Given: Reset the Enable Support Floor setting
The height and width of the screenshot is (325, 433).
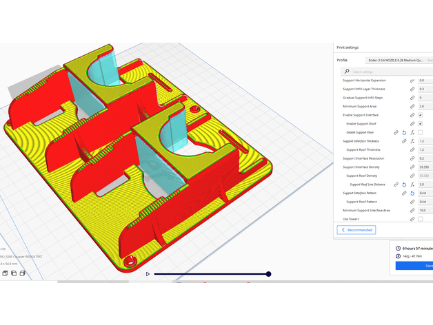Looking at the screenshot, I should click(404, 132).
